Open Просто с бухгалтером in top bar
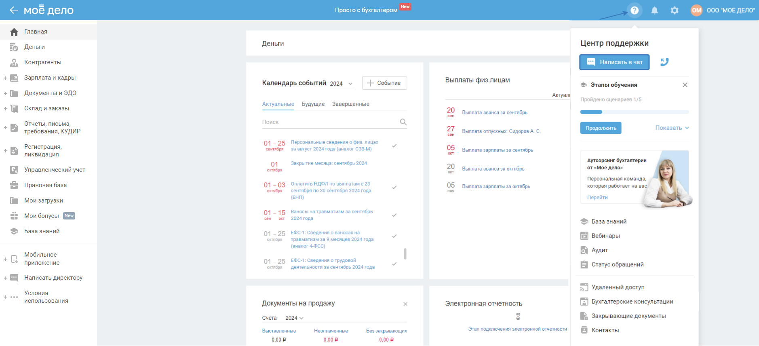Viewport: 759px width, 346px height. pos(366,10)
